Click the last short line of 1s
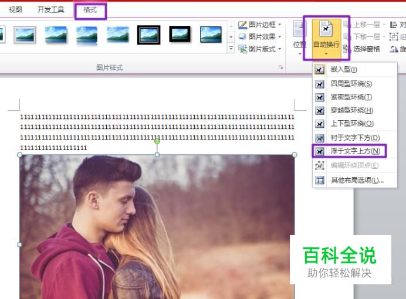This screenshot has width=406, height=299. [x=53, y=148]
